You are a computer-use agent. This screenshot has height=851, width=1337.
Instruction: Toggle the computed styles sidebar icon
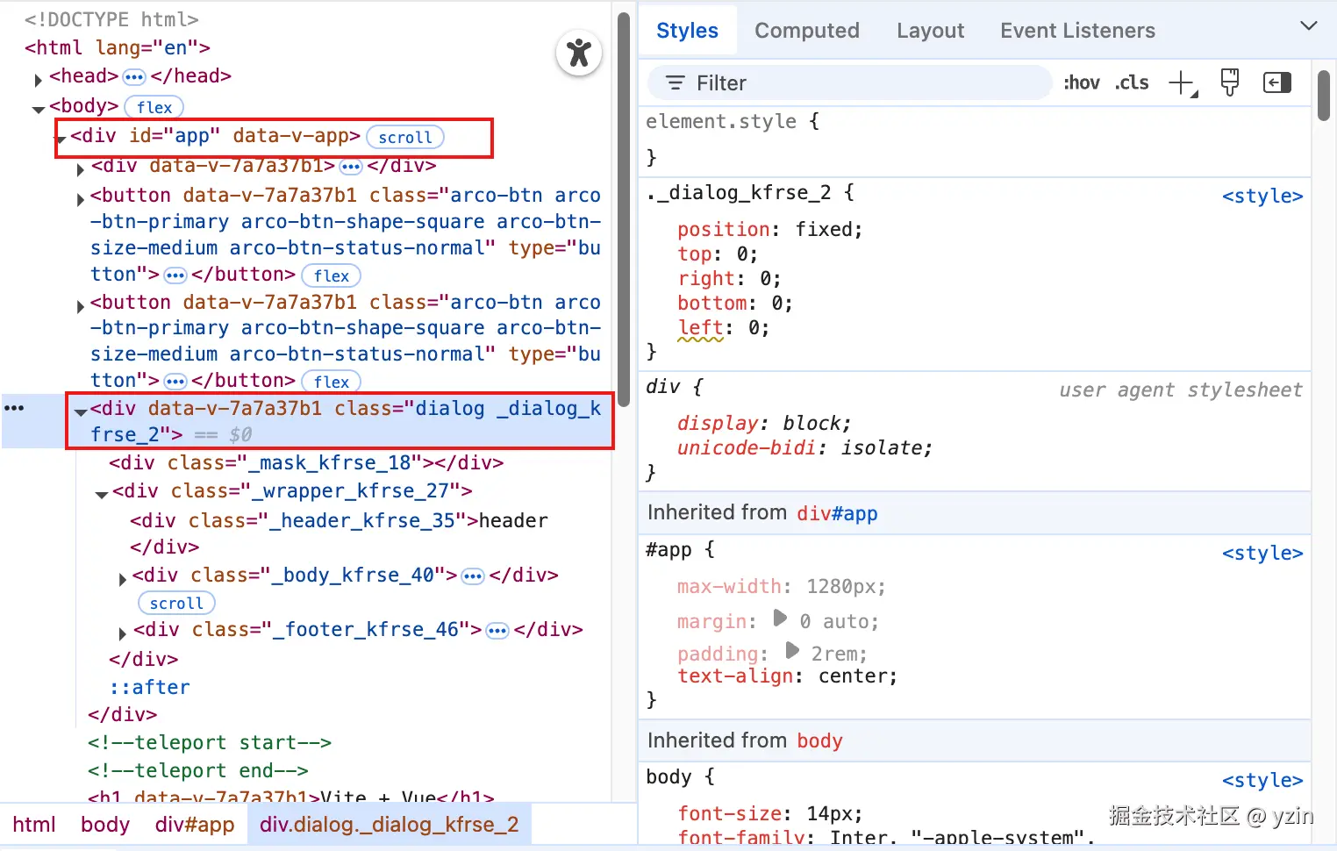1276,82
